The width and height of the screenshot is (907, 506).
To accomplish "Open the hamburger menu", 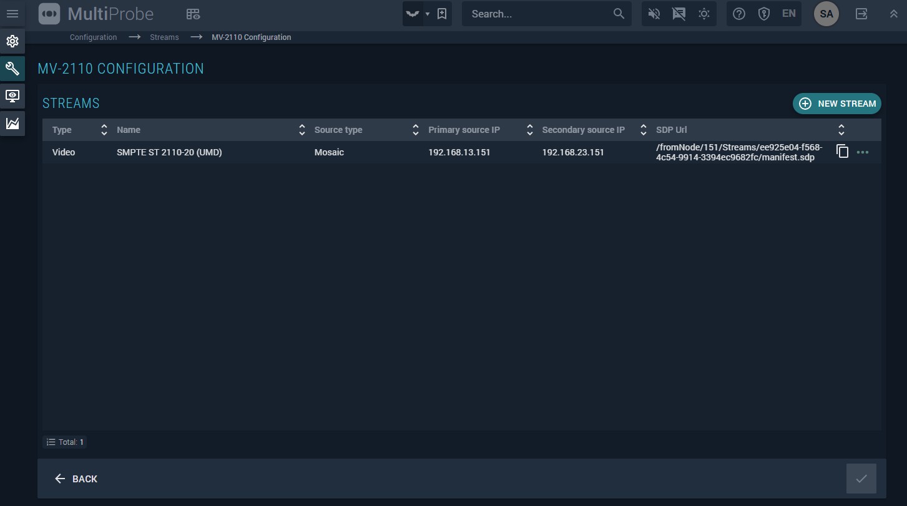I will click(x=12, y=14).
